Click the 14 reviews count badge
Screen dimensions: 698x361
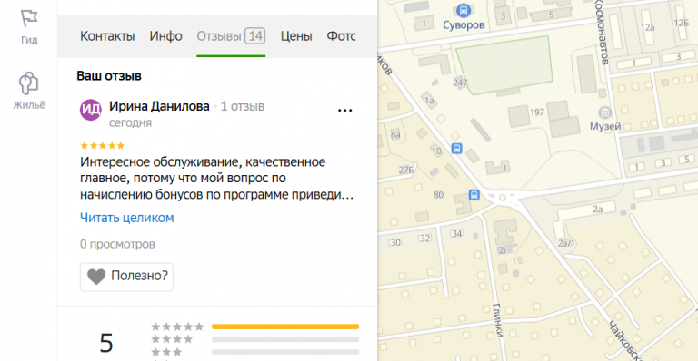255,36
